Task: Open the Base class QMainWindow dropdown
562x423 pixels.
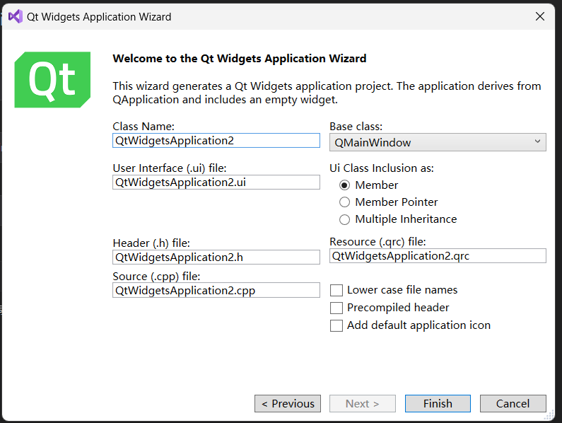Action: coord(438,142)
